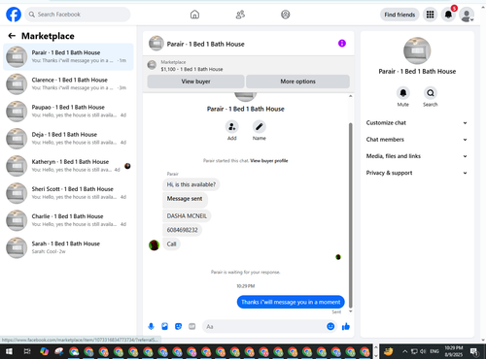Click ENG language indicator in tray

434,351
